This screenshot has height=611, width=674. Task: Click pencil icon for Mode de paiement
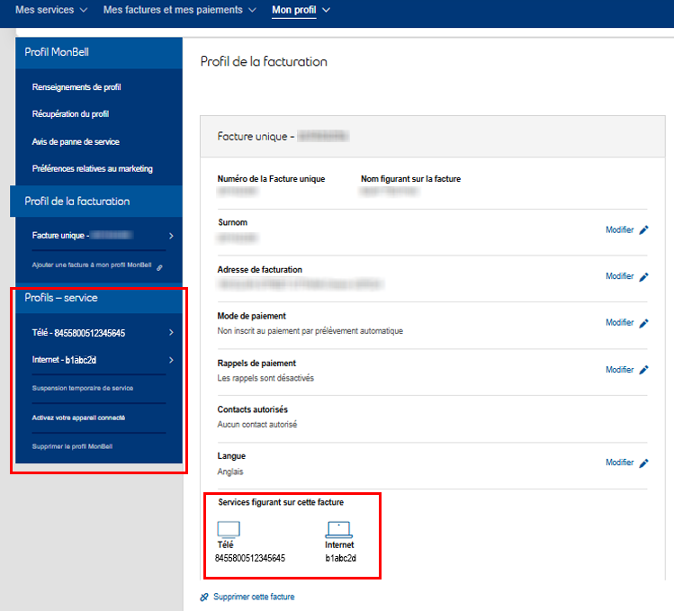[643, 323]
